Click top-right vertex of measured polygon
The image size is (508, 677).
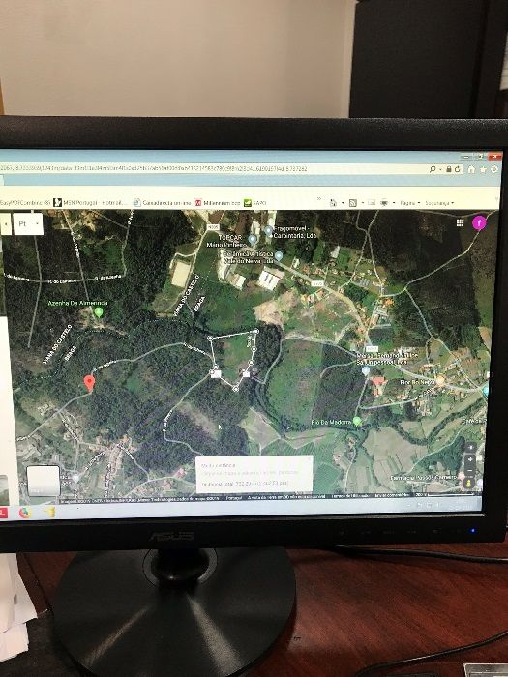click(255, 331)
